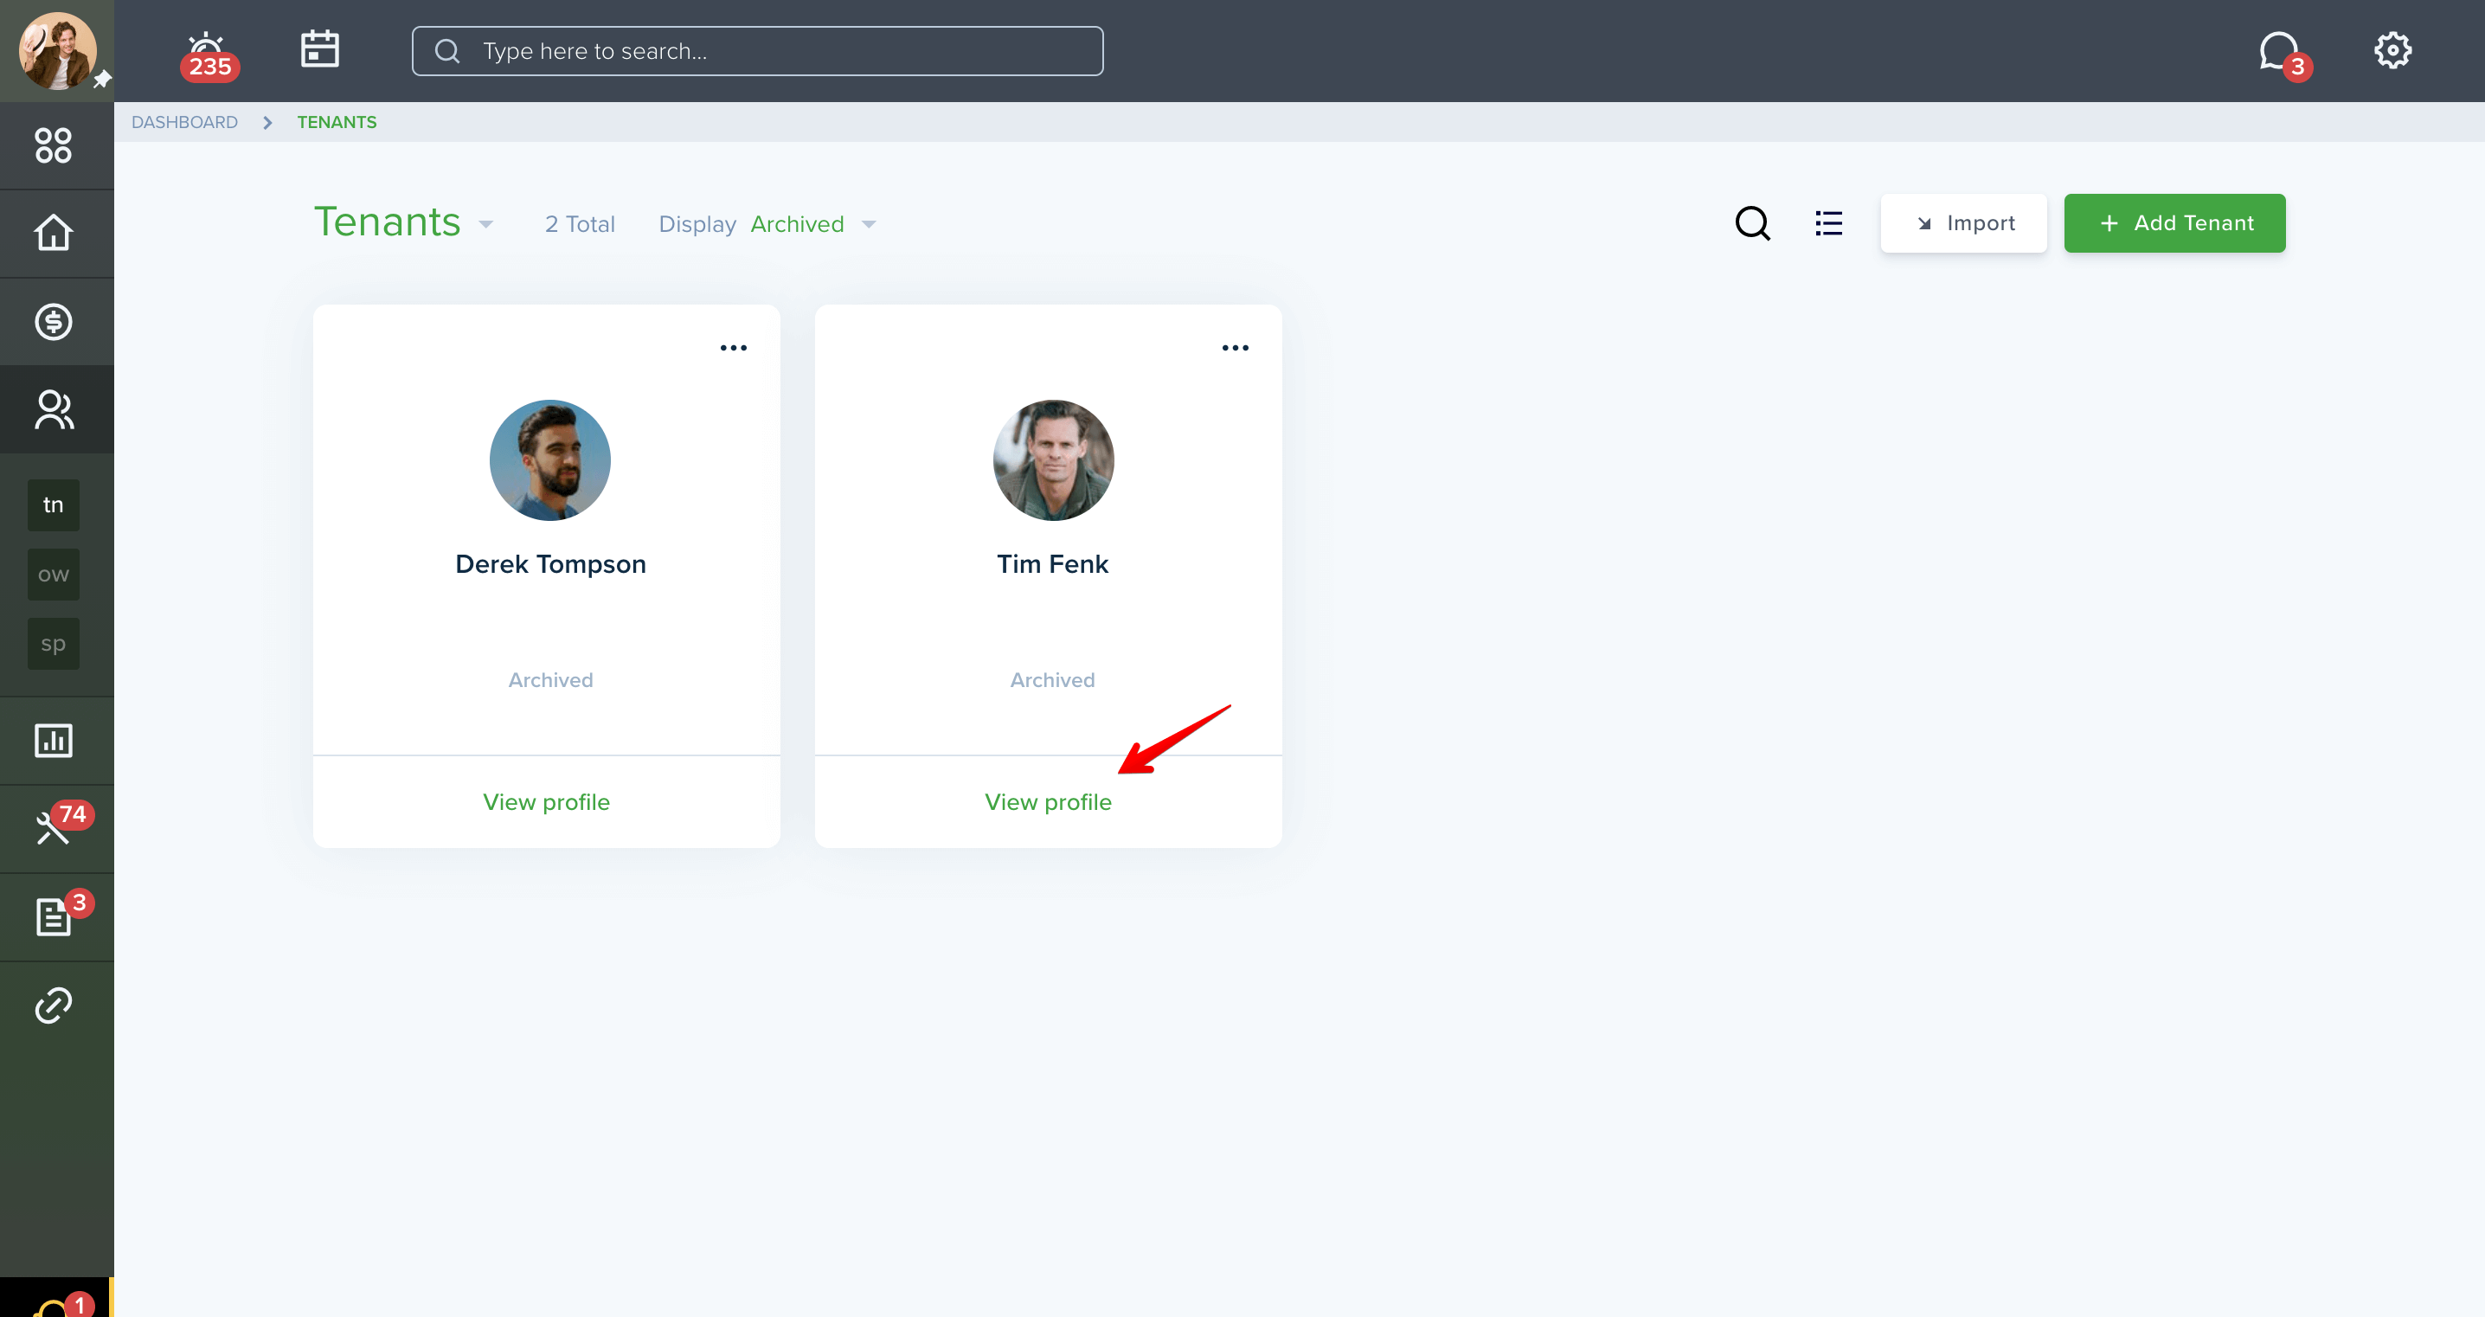Click the Add Tenant button
The height and width of the screenshot is (1317, 2485).
point(2174,223)
